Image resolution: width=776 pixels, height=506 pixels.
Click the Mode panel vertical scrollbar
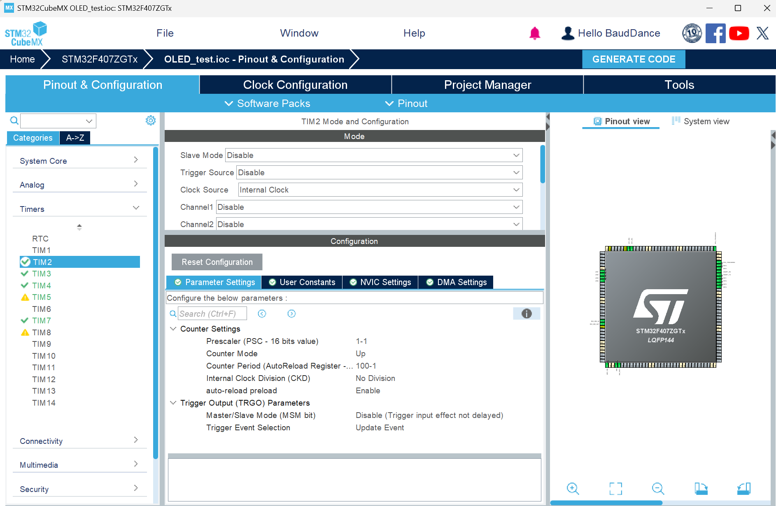(543, 164)
